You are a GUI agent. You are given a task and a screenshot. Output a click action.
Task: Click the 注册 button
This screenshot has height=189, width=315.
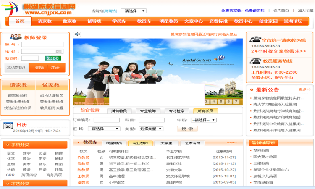pyautogui.click(x=55, y=68)
